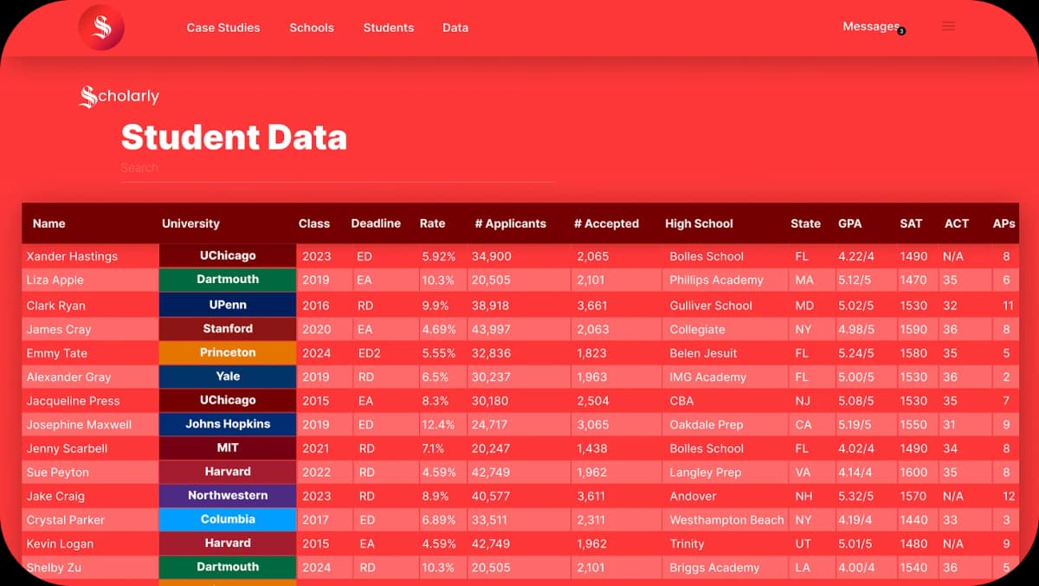The image size is (1039, 586).
Task: Select the name Xander Hastings
Action: [x=72, y=256]
